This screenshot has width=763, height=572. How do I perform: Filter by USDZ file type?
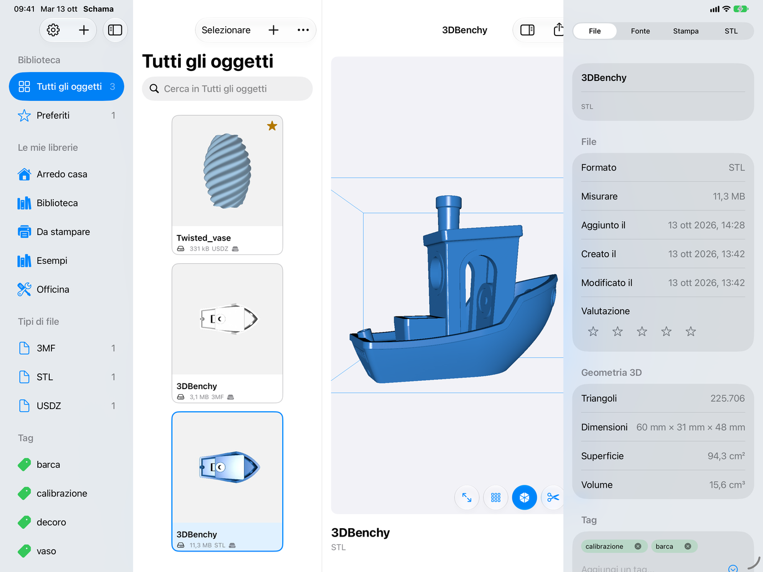[67, 406]
